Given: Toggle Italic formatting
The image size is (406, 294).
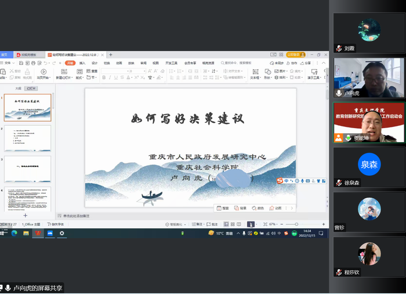Looking at the screenshot, I should coord(110,77).
